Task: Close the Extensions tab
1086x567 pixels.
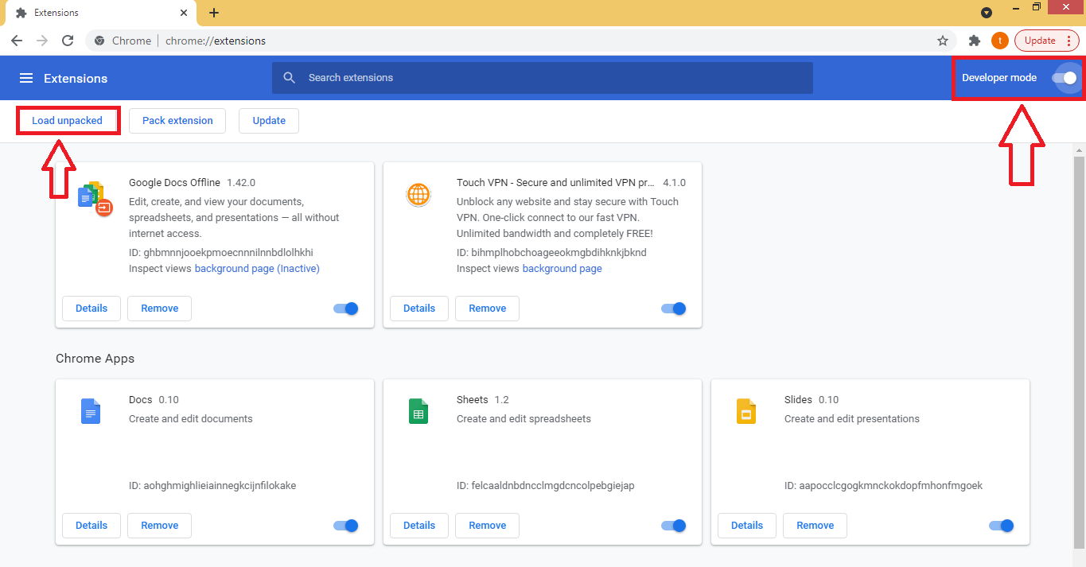Action: pos(184,13)
